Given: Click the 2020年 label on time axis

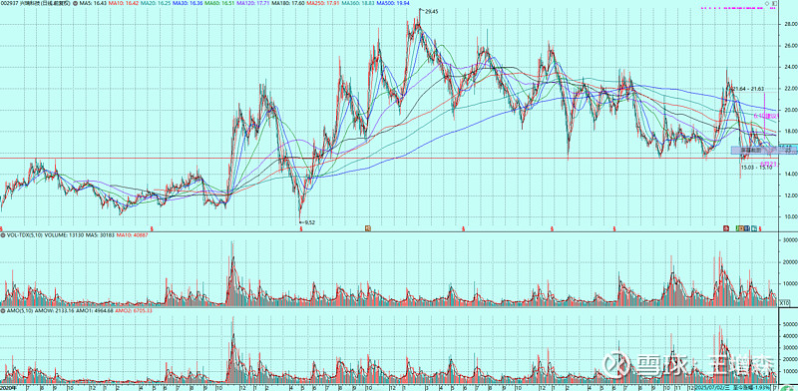Looking at the screenshot, I should pyautogui.click(x=7, y=388).
